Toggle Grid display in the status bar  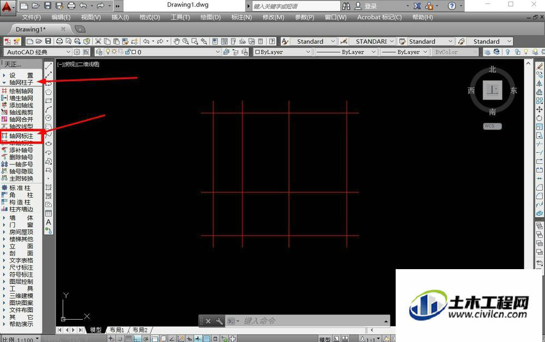[x=129, y=339]
